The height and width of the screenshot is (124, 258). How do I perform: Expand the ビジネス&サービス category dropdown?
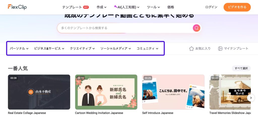pyautogui.click(x=49, y=49)
